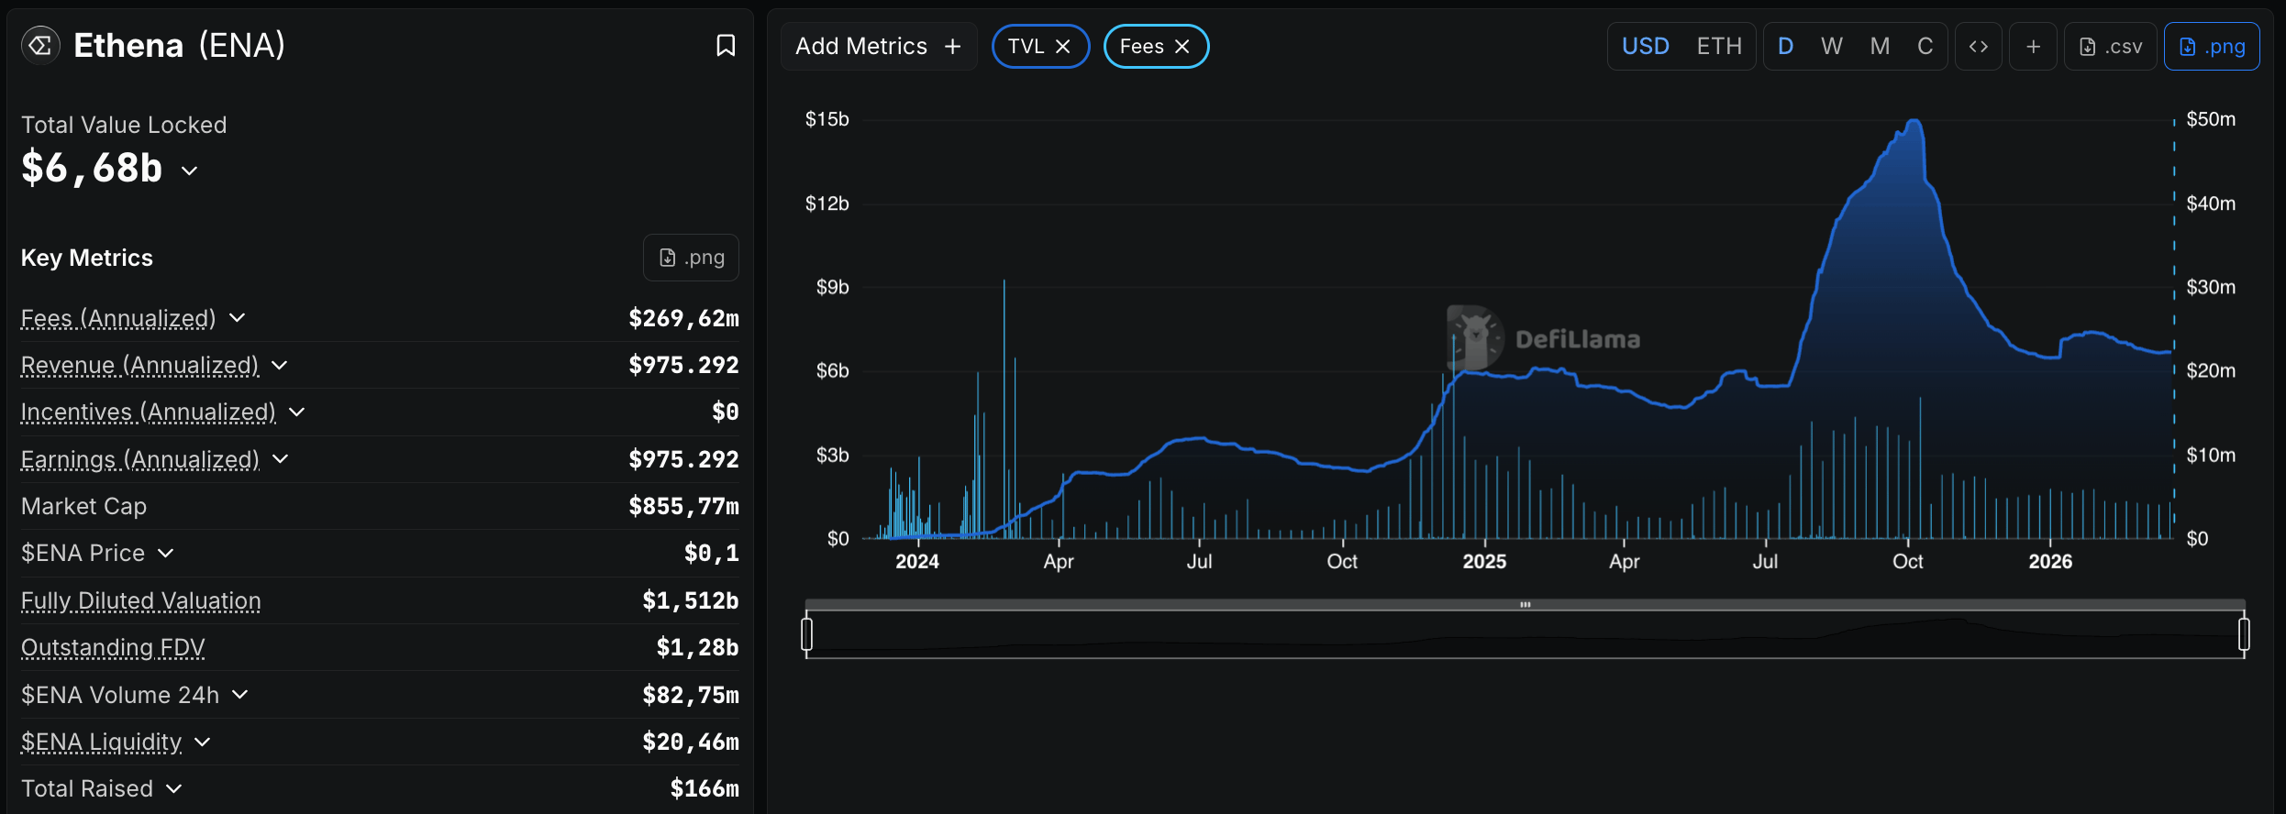
Task: Expand Revenue (Annualized) details
Action: coord(280,365)
